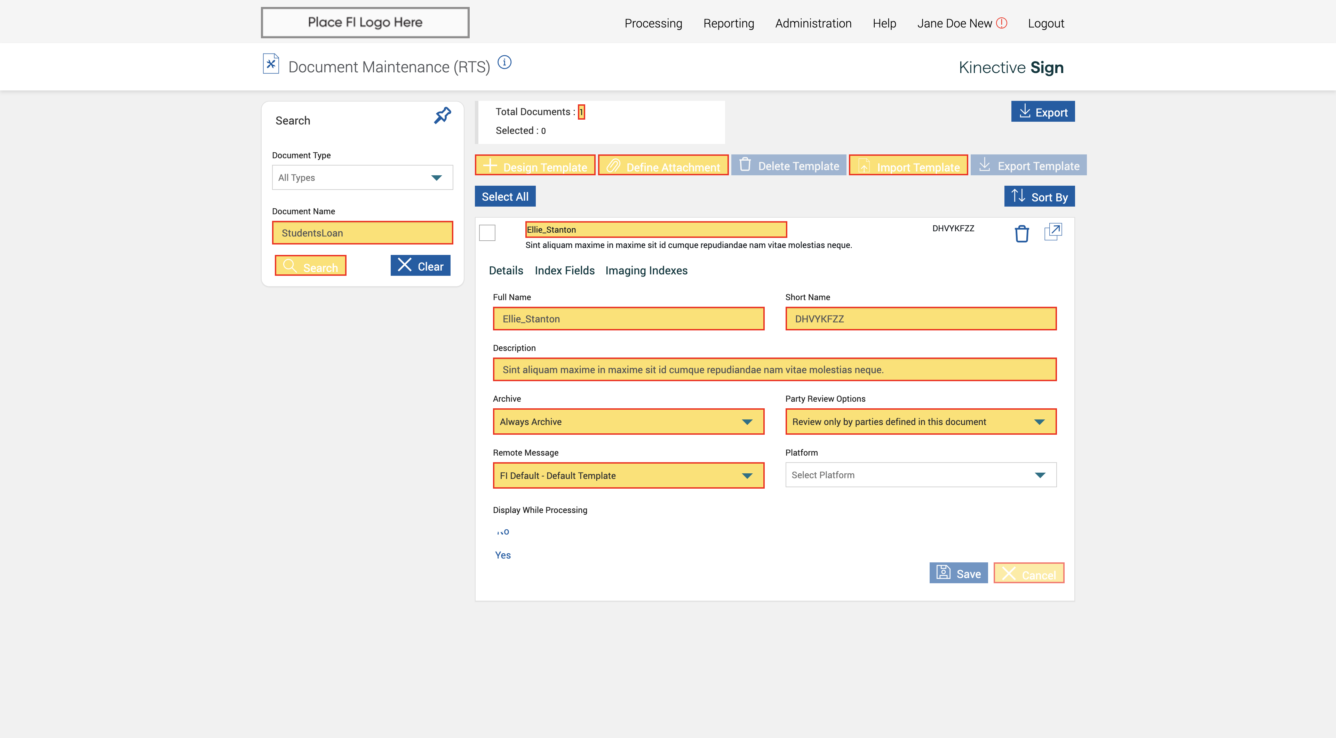Click the Document Name input field
The height and width of the screenshot is (738, 1336).
click(x=362, y=233)
